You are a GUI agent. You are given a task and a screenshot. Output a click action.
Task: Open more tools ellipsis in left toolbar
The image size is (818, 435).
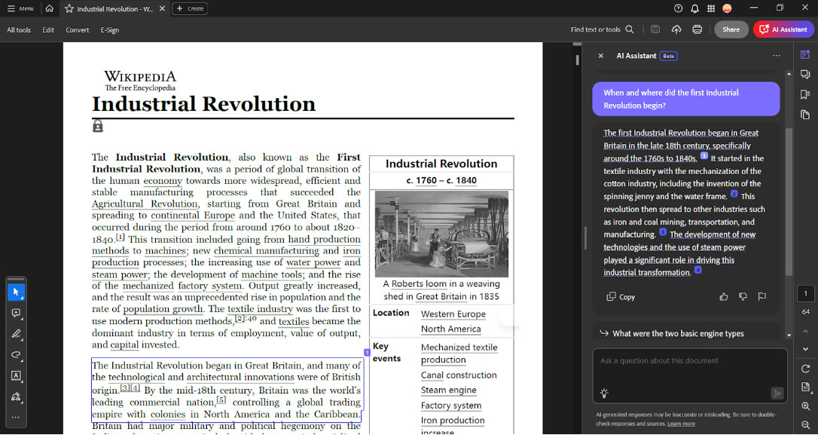click(x=16, y=417)
